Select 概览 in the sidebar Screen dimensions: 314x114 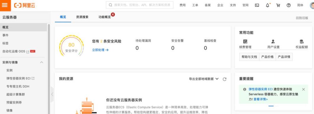click(23, 27)
